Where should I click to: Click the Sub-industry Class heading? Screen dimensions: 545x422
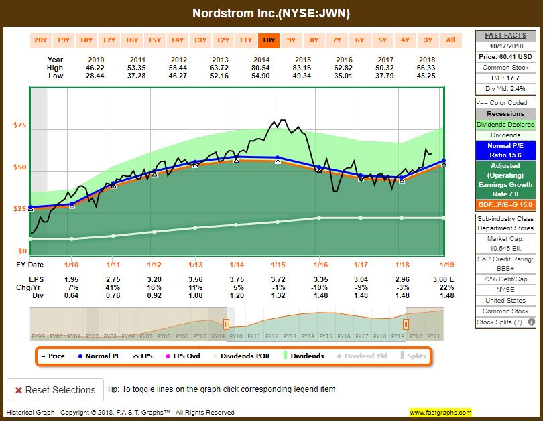(505, 219)
